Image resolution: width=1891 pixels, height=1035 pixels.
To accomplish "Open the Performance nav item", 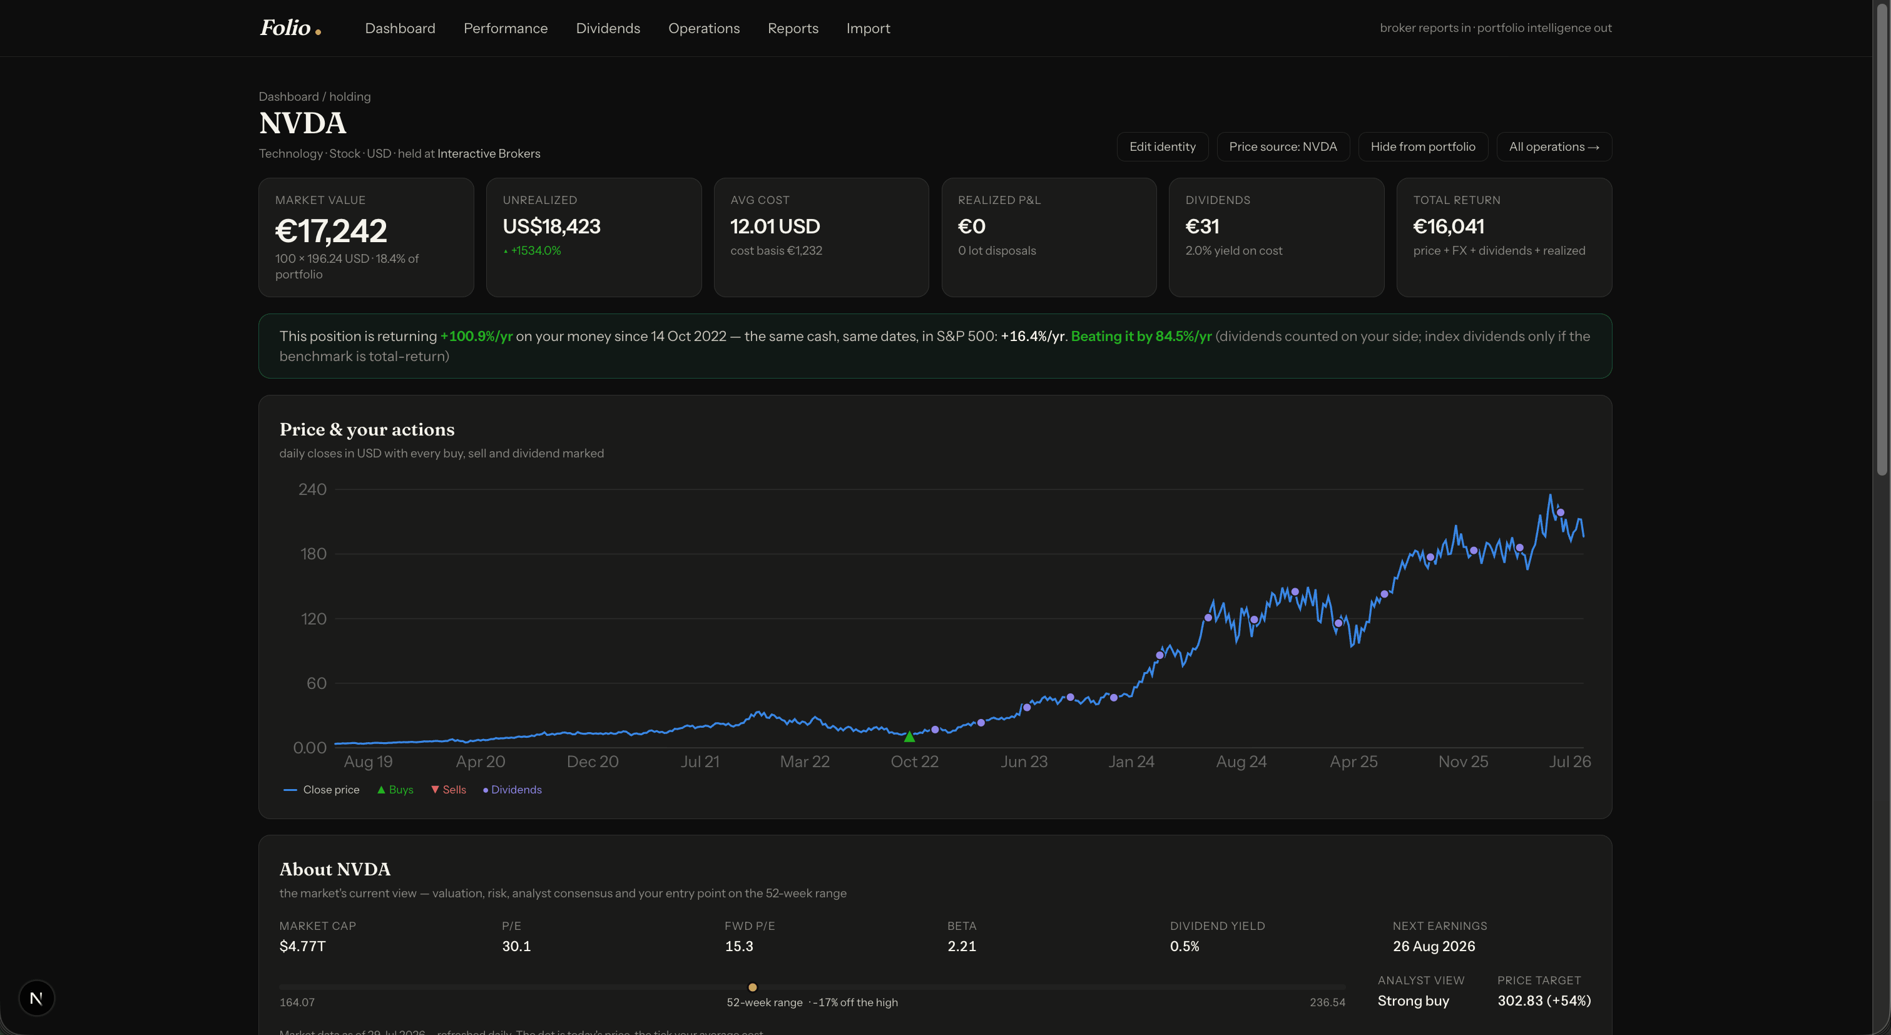I will [505, 28].
